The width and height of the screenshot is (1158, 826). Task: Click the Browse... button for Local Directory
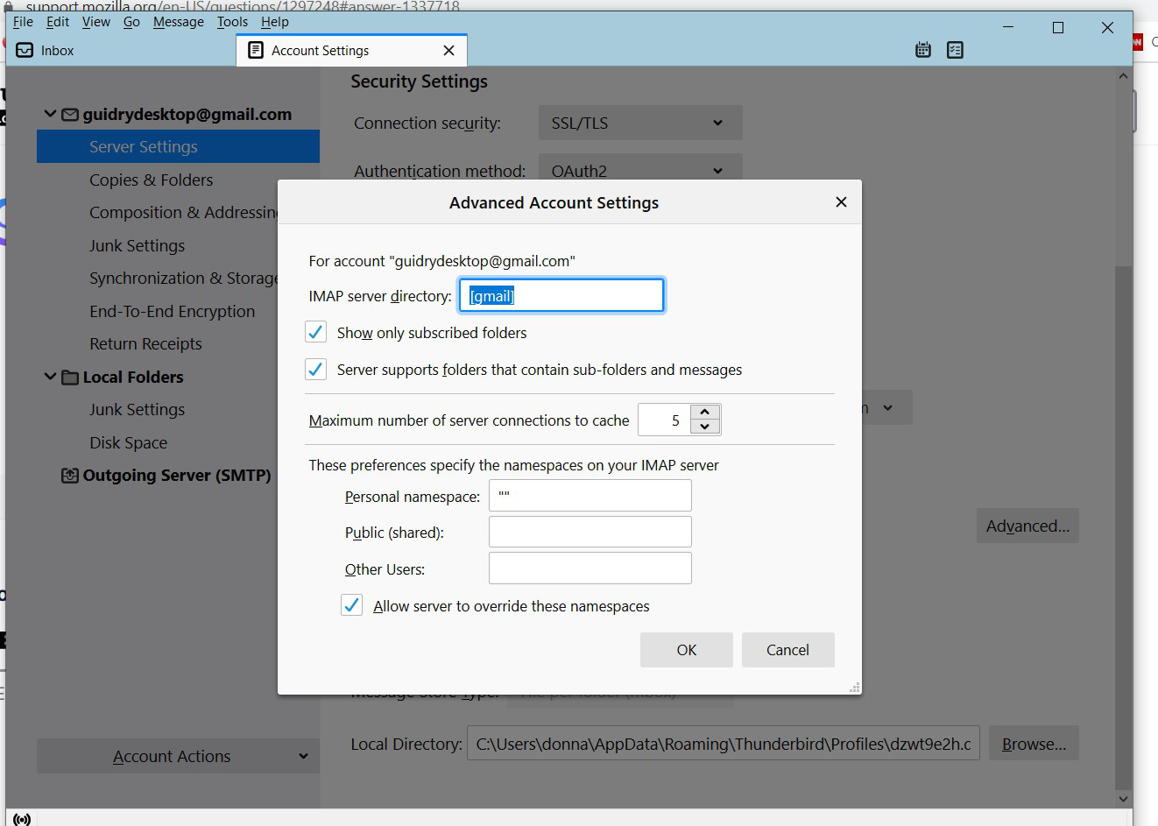pyautogui.click(x=1034, y=744)
